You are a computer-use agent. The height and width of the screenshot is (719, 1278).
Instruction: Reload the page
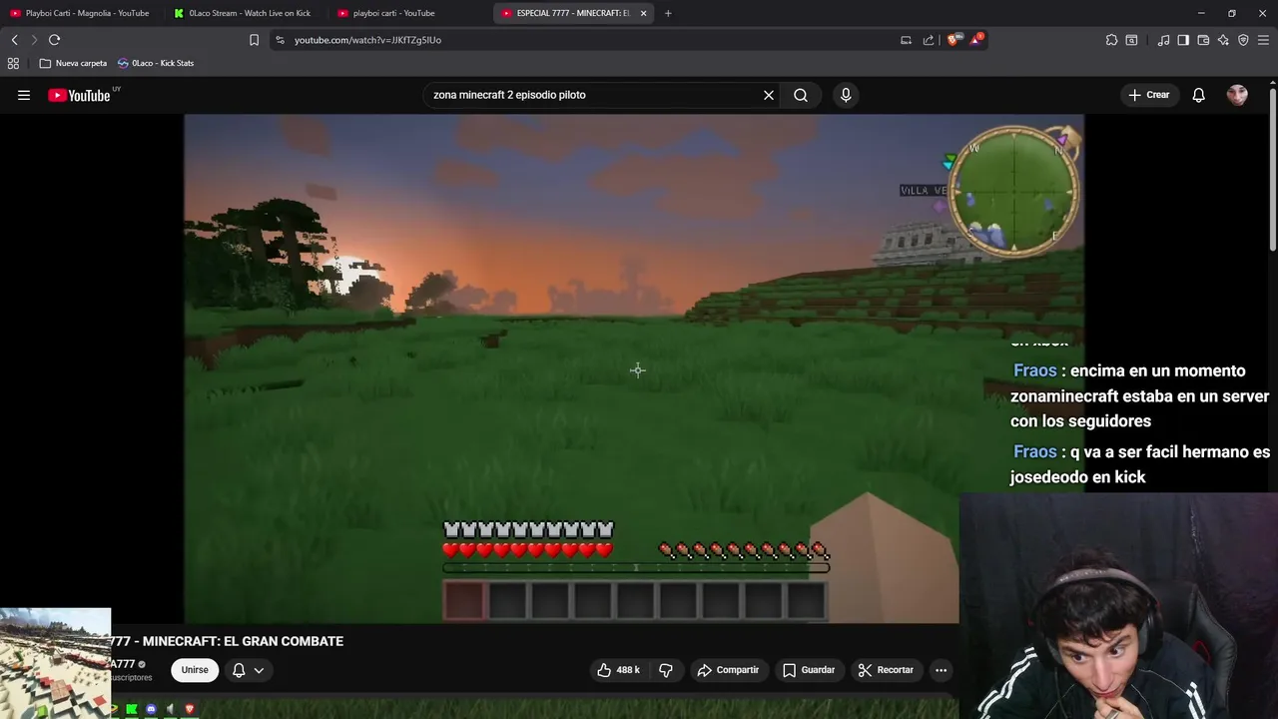54,40
